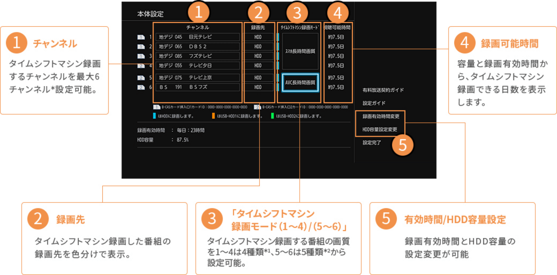This screenshot has width=557, height=275.
Task: Toggle the recording indicator next to BS 191
Action: pyautogui.click(x=278, y=87)
